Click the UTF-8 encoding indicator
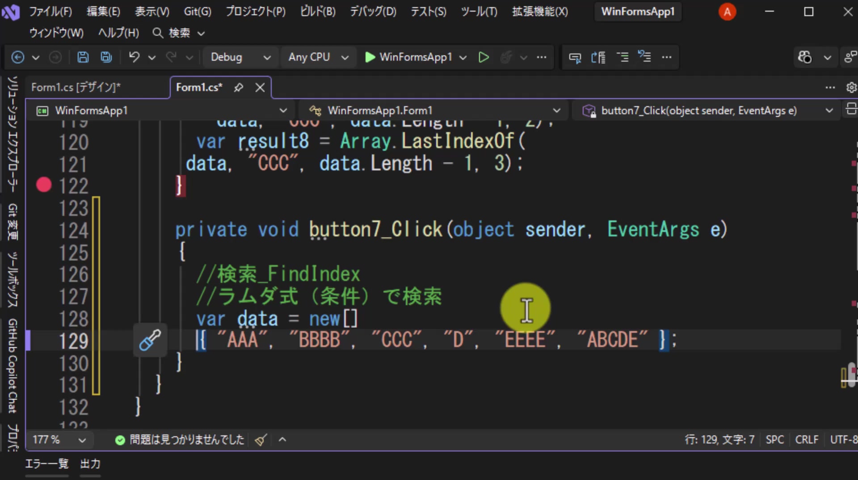The image size is (858, 480). pyautogui.click(x=843, y=440)
